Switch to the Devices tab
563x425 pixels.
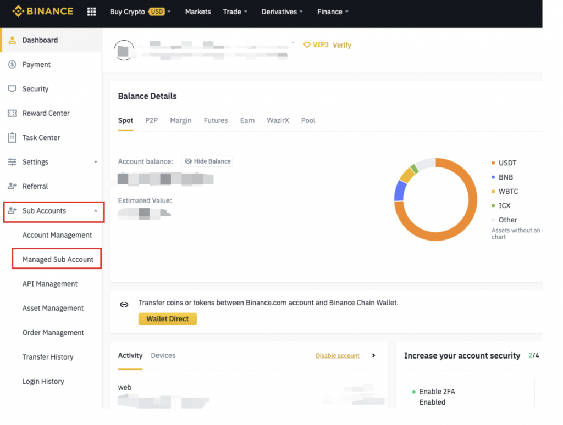tap(163, 355)
